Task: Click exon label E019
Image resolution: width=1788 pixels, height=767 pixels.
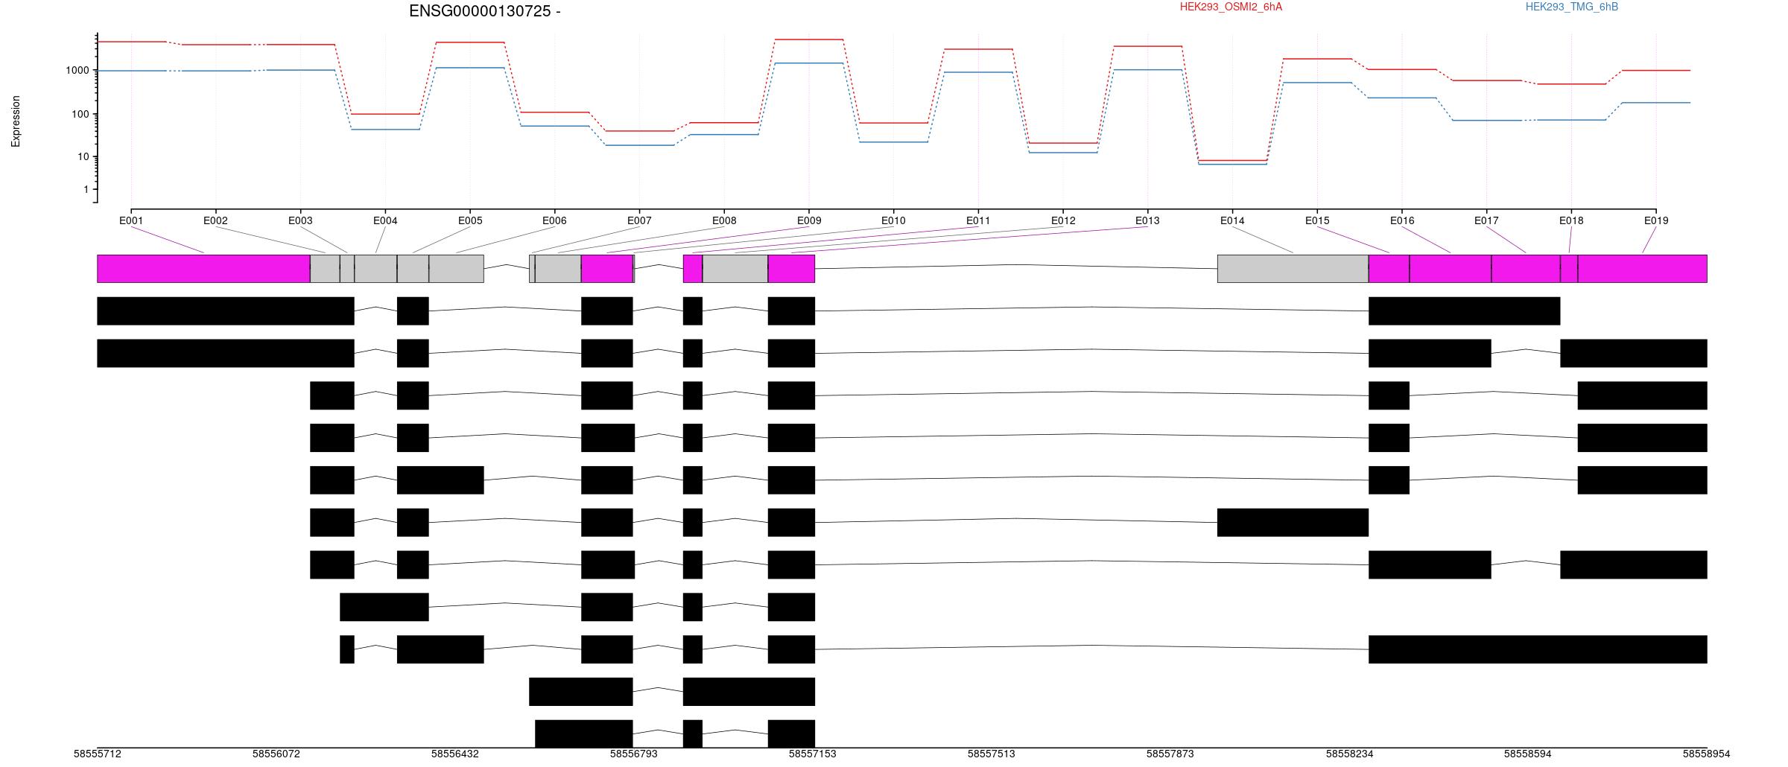Action: [1656, 220]
